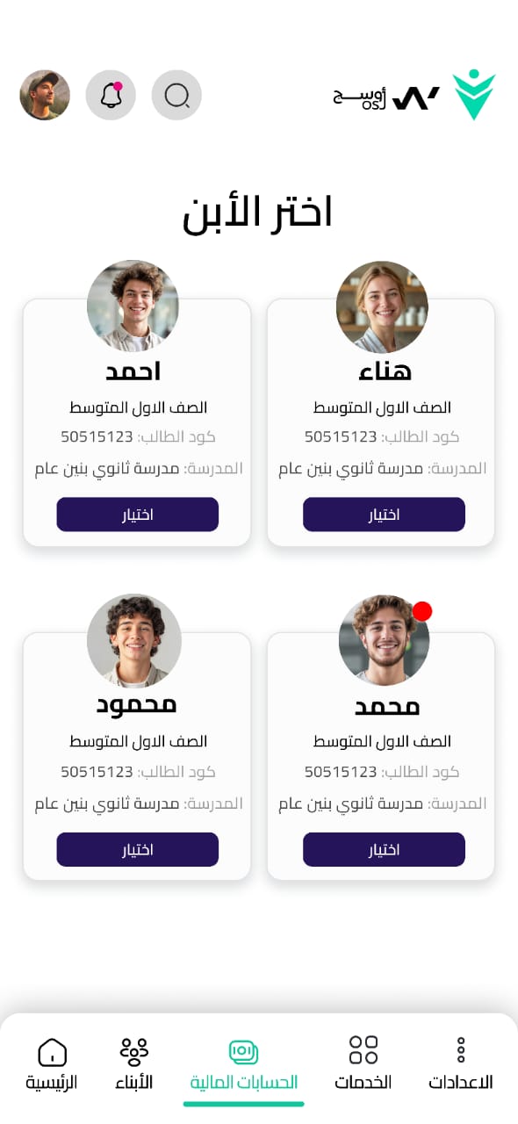Open the search magnifier icon
Image resolution: width=518 pixels, height=1124 pixels.
[x=176, y=95]
